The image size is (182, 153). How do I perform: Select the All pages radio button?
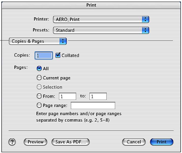pos(39,68)
